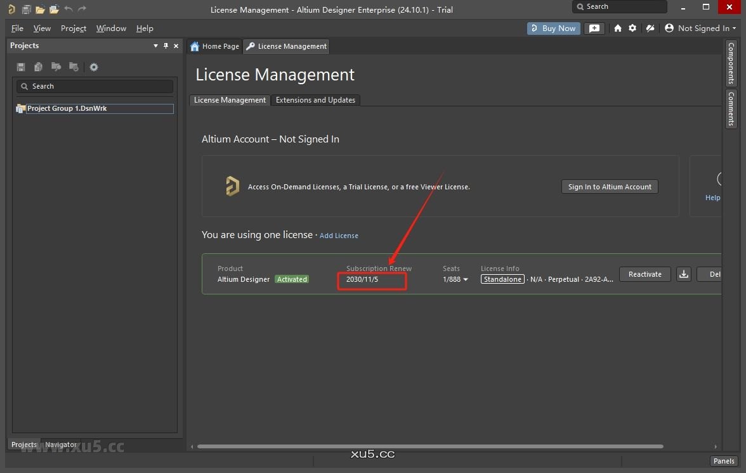Switch to Extensions and Updates tab
This screenshot has width=746, height=473.
(x=315, y=100)
